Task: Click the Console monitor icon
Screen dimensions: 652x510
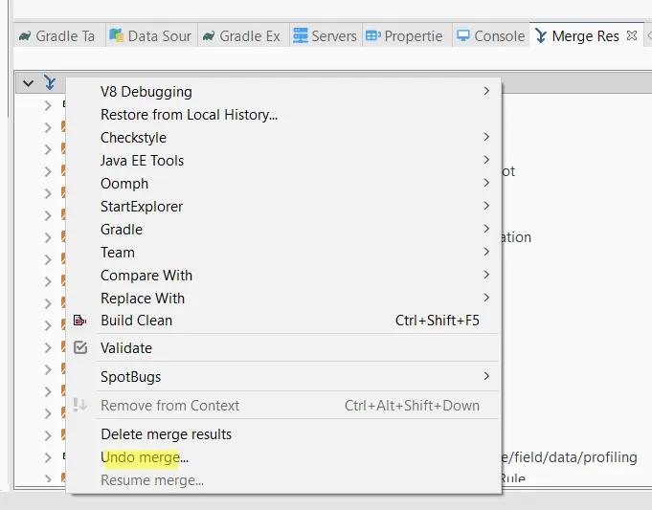Action: pos(463,35)
